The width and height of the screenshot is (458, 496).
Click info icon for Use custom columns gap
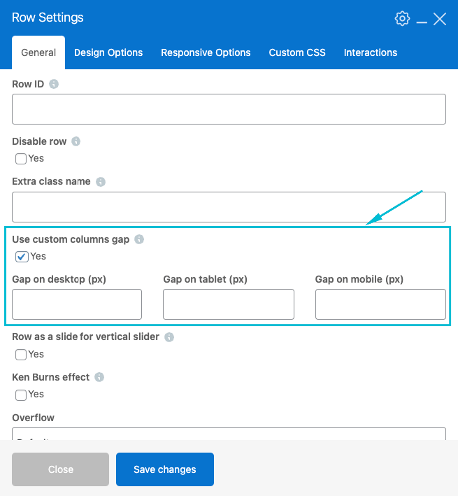tap(139, 239)
